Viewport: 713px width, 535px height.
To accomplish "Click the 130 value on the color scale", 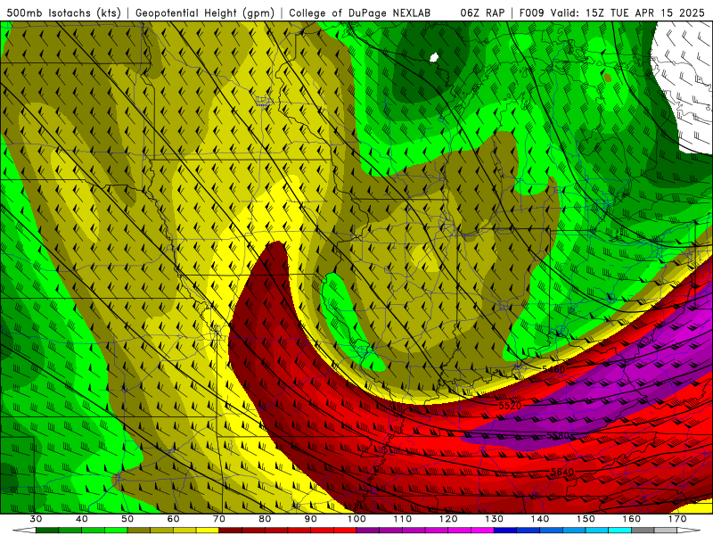I will [495, 519].
